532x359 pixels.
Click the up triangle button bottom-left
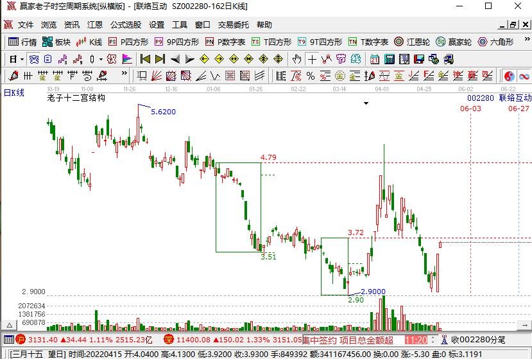[10, 326]
